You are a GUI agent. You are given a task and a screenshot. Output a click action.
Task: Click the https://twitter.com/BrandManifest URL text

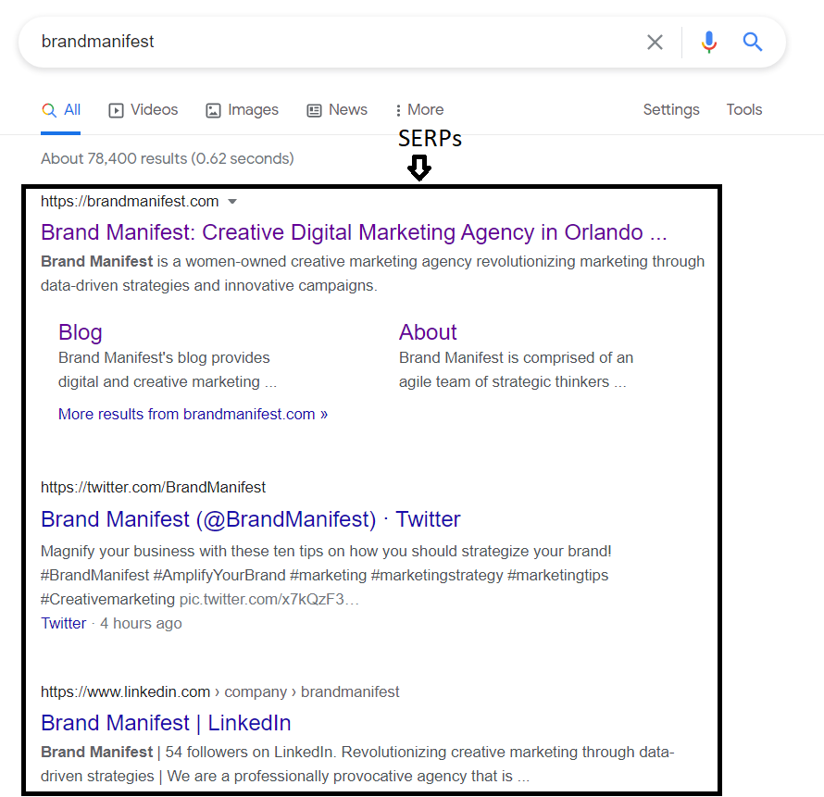pyautogui.click(x=154, y=487)
